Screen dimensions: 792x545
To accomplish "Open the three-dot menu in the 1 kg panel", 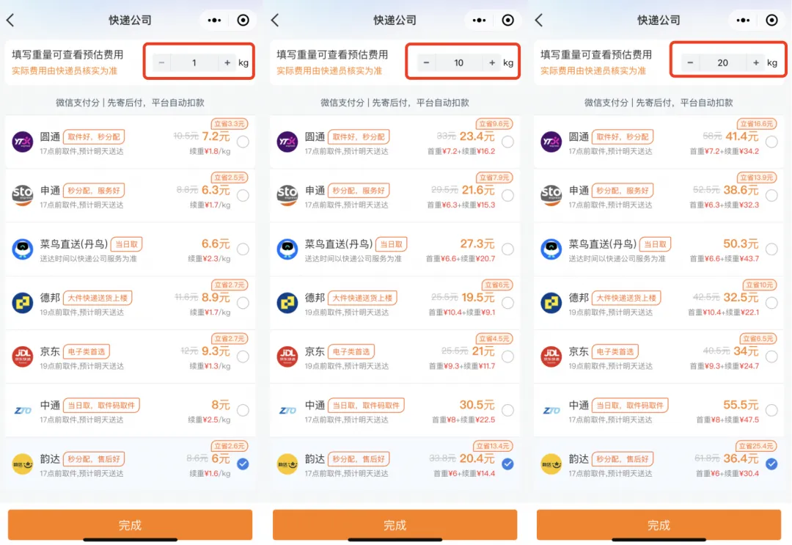I will pyautogui.click(x=214, y=21).
